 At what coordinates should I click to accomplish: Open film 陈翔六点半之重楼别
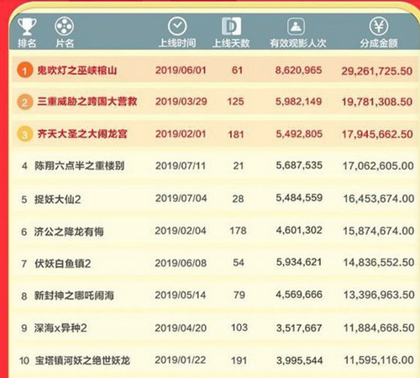click(80, 166)
